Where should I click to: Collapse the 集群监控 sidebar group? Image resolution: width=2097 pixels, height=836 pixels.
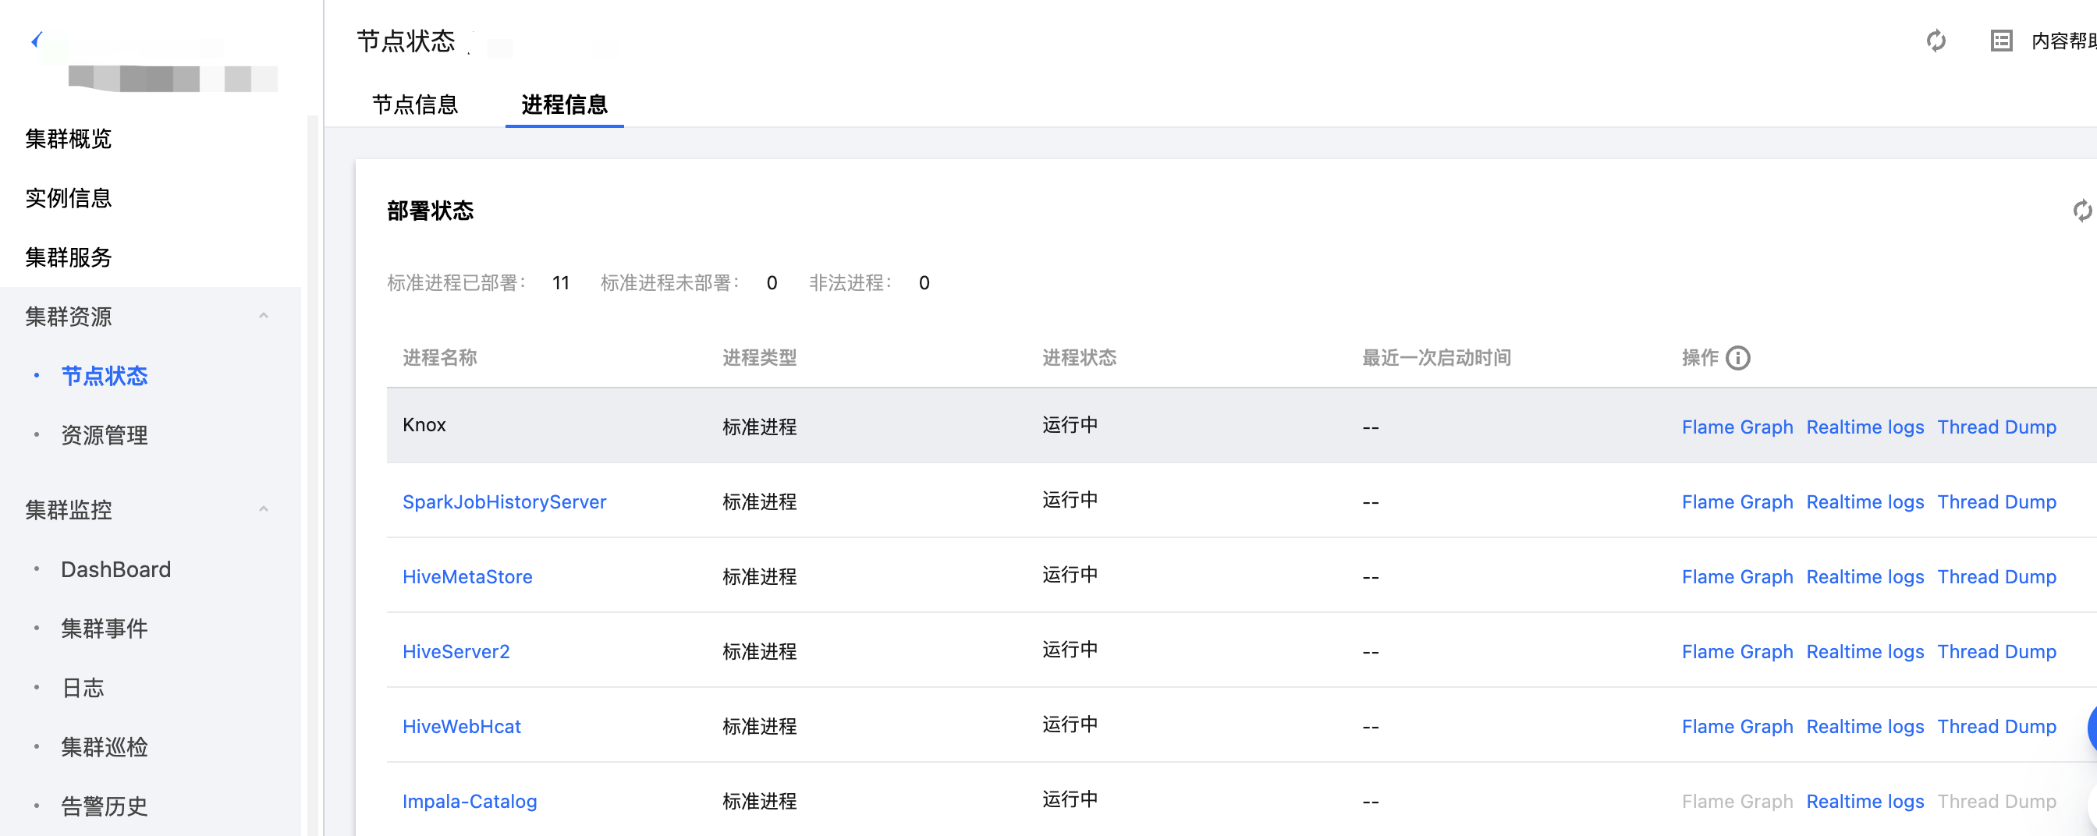263,509
